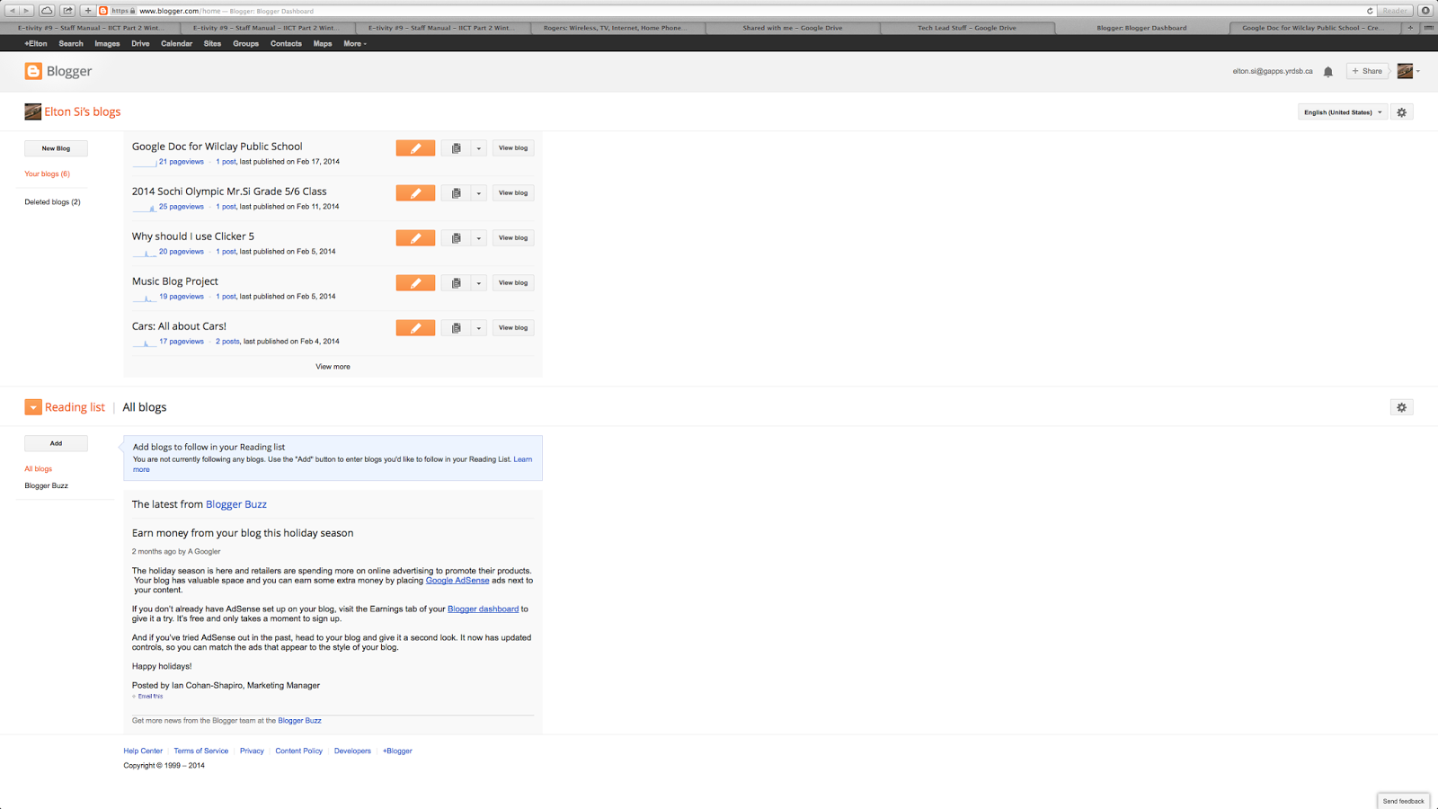Screen dimensions: 1438x809
Task: Click View blog for Cars: All about Cars!
Action: 513,328
